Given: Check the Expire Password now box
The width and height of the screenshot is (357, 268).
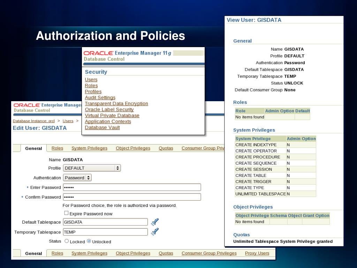Looking at the screenshot, I should 66,213.
